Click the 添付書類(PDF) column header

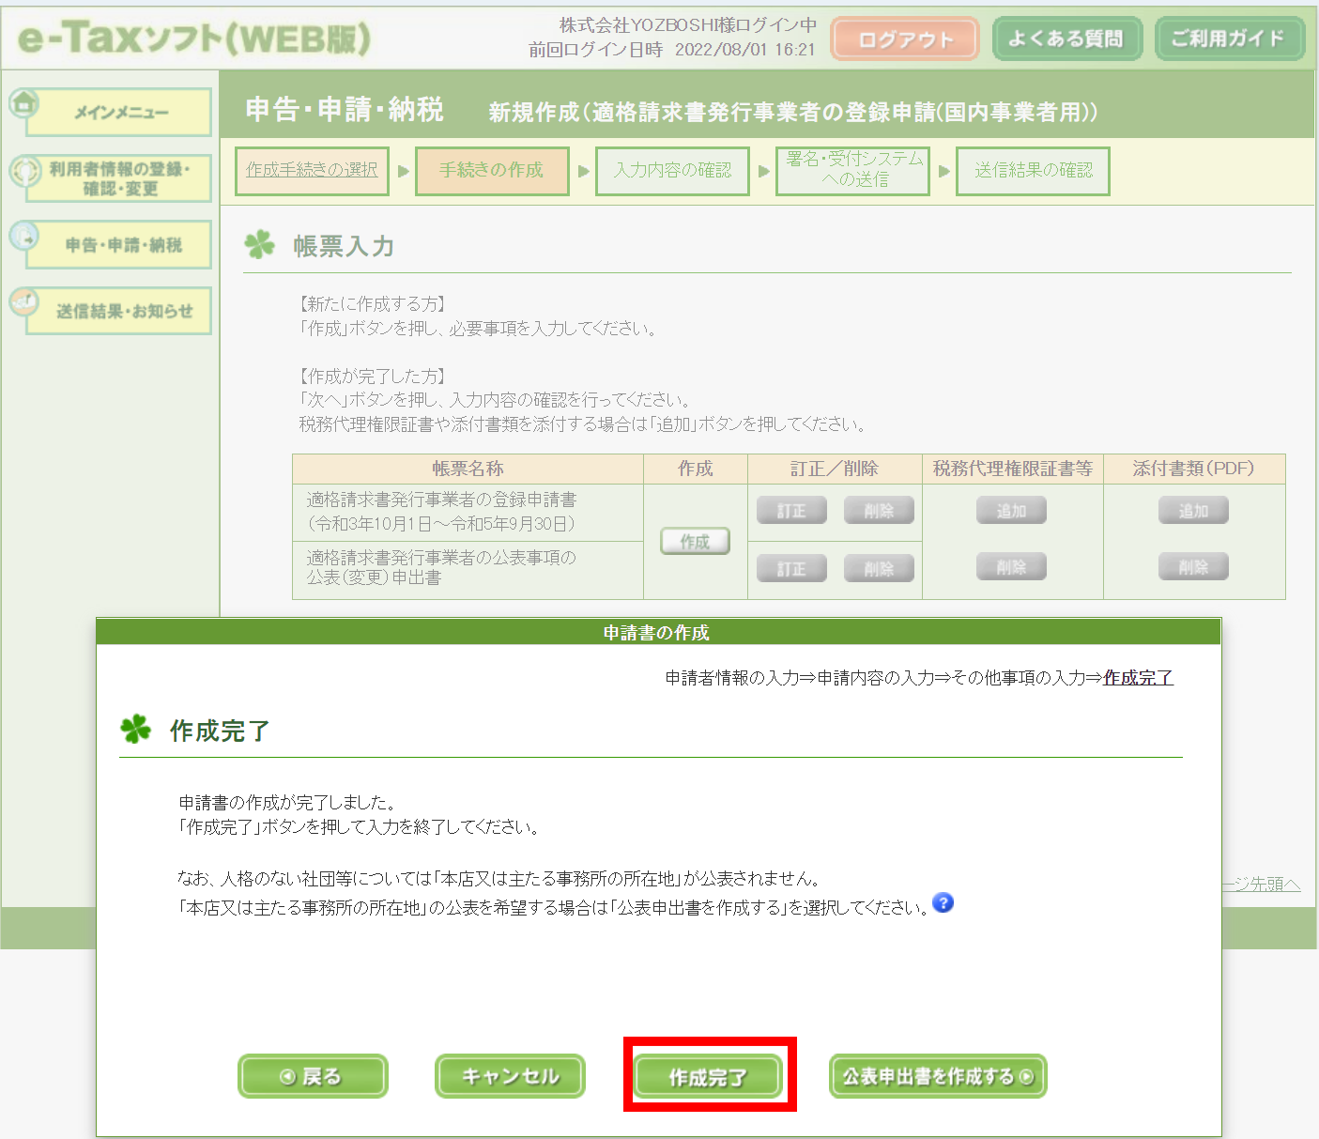[x=1193, y=469]
